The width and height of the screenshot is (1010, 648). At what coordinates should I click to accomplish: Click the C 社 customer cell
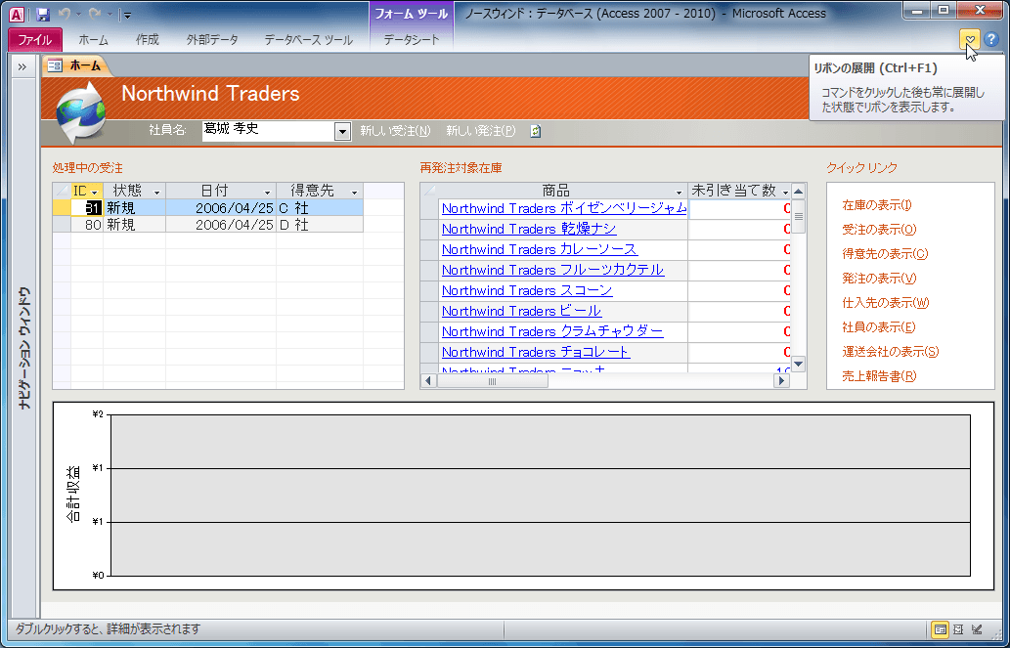coord(320,208)
